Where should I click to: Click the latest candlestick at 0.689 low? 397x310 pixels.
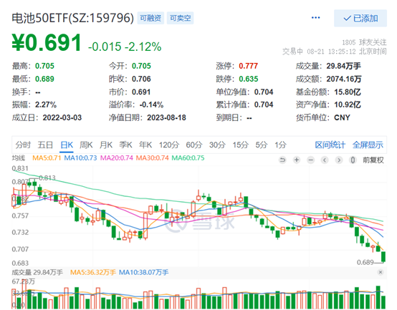click(383, 256)
